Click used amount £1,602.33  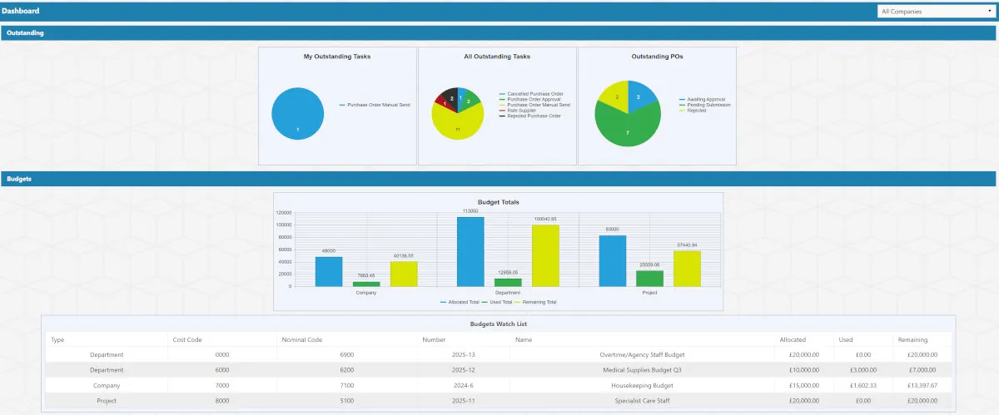point(862,385)
